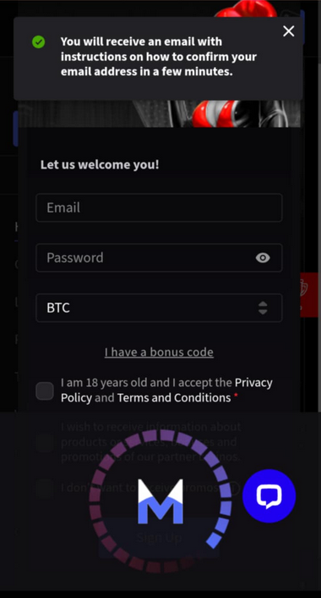
Task: Click the red shield badge at right edge
Action: click(x=309, y=295)
